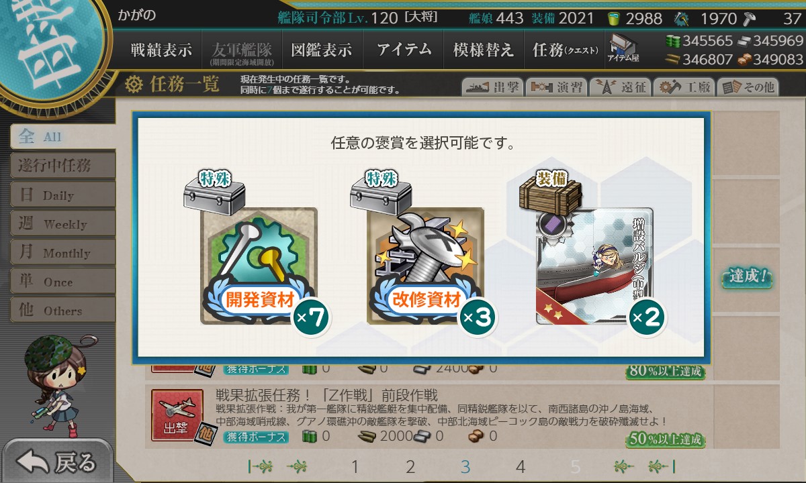Screen dimensions: 806x483
Task: Open 戦績表示 in the top menu
Action: pos(161,50)
